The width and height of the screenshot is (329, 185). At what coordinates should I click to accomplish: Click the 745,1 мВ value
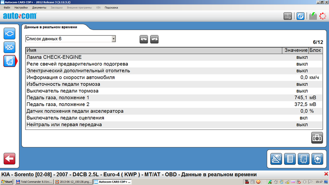click(x=305, y=97)
